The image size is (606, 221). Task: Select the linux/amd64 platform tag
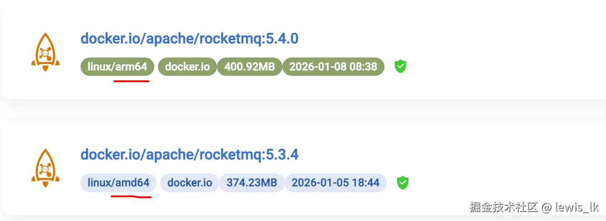tap(118, 183)
